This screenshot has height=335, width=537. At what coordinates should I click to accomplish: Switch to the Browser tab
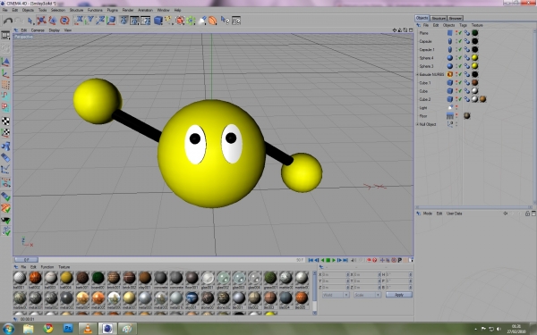point(456,18)
